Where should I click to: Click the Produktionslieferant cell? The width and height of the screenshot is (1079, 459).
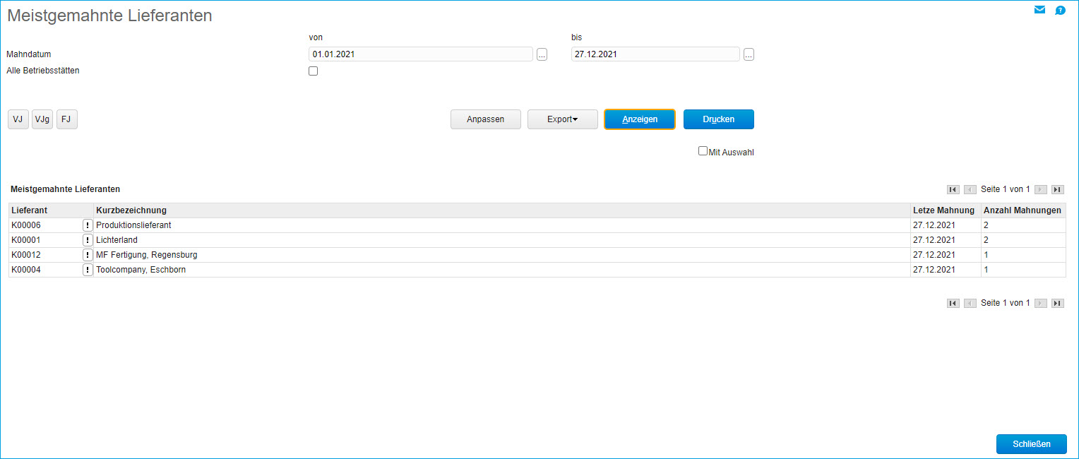coord(502,225)
